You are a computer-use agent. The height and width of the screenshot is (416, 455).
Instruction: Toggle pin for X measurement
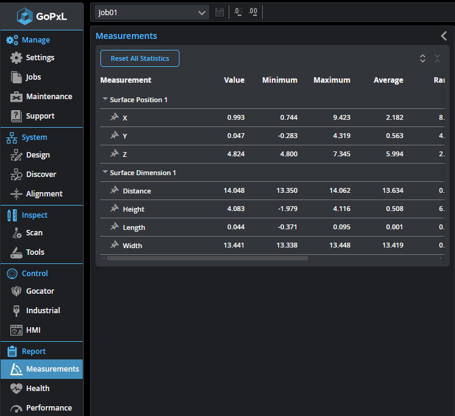(x=114, y=117)
